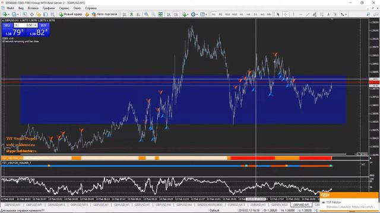Click the zoom in magnifier icon
380x213 pixels.
(x=147, y=14)
